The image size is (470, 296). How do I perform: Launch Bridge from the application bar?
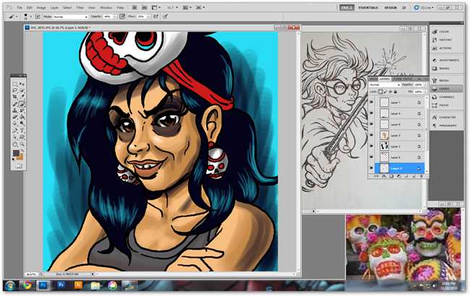click(x=134, y=7)
